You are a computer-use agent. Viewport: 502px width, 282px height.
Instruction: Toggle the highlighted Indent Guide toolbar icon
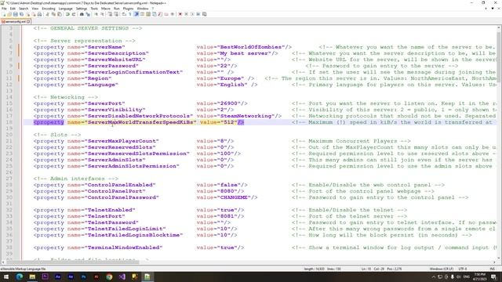[136, 14]
